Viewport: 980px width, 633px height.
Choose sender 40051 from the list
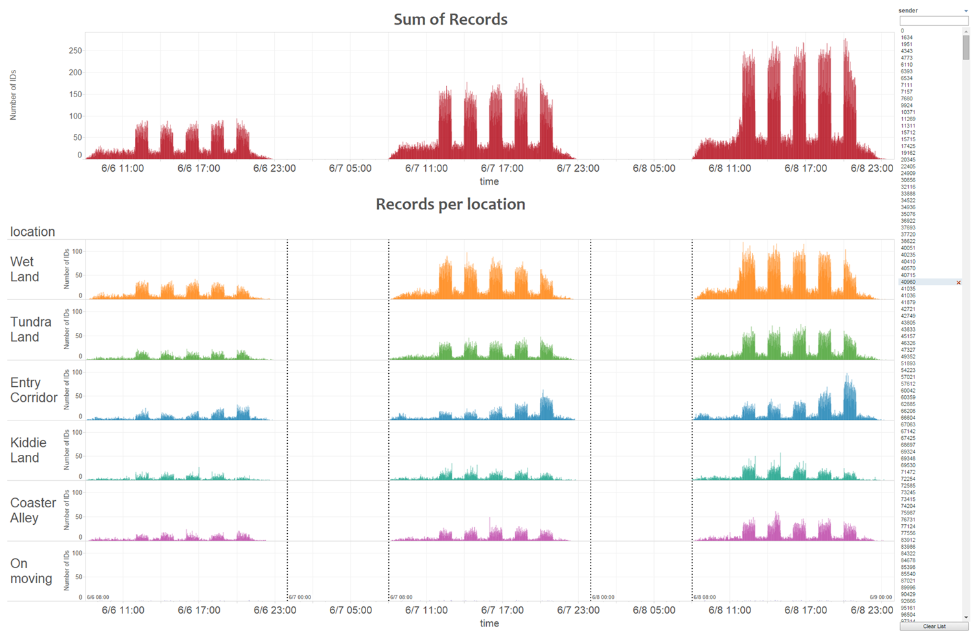[x=908, y=248]
